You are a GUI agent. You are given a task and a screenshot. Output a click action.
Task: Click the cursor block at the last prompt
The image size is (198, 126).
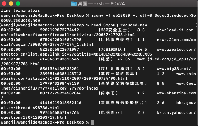pyautogui.click(x=93, y=122)
